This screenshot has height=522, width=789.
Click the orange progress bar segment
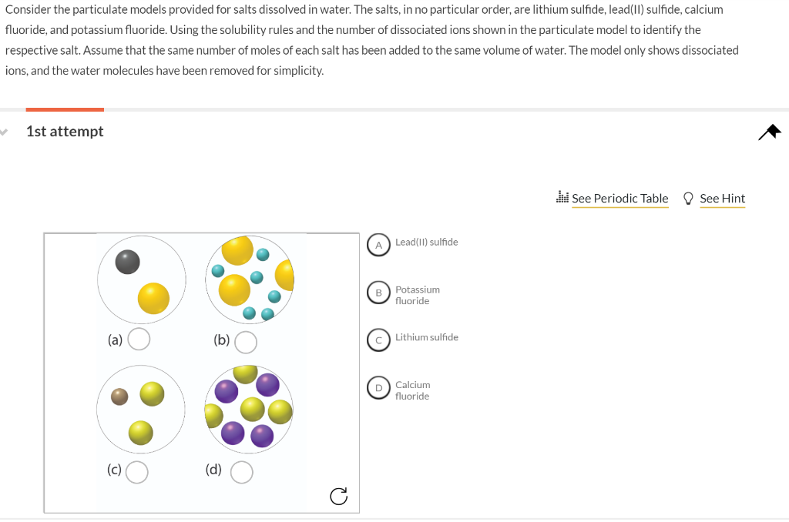(x=65, y=109)
